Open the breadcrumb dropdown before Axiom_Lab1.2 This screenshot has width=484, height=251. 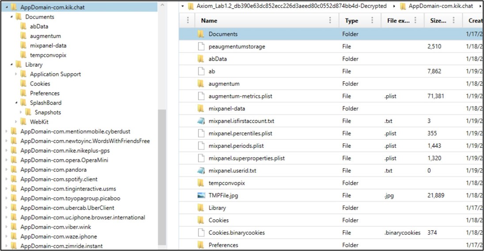click(183, 6)
